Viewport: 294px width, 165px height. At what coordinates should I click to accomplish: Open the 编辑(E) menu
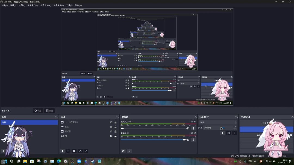13,5
